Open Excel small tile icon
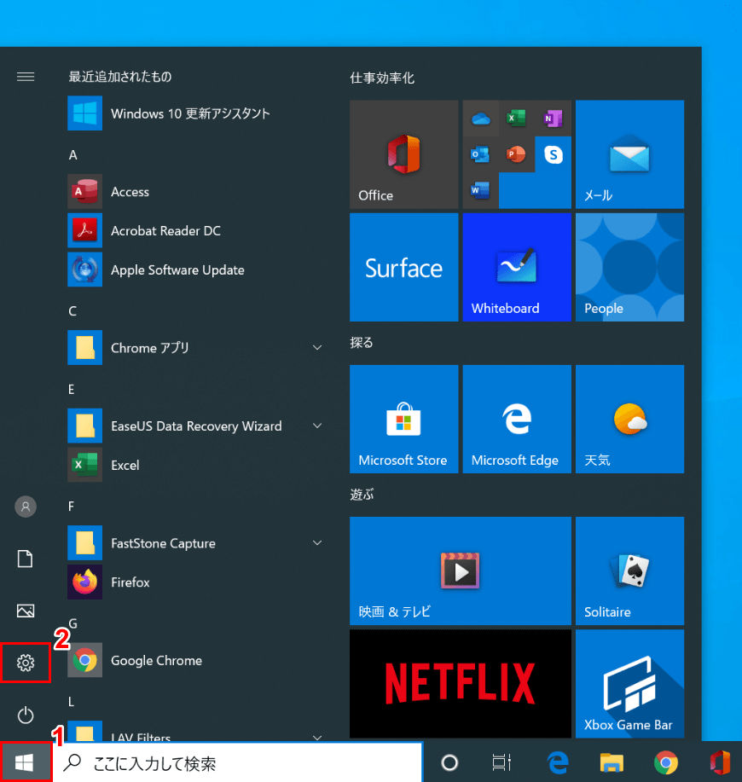Screen dimensions: 742x782 click(517, 119)
